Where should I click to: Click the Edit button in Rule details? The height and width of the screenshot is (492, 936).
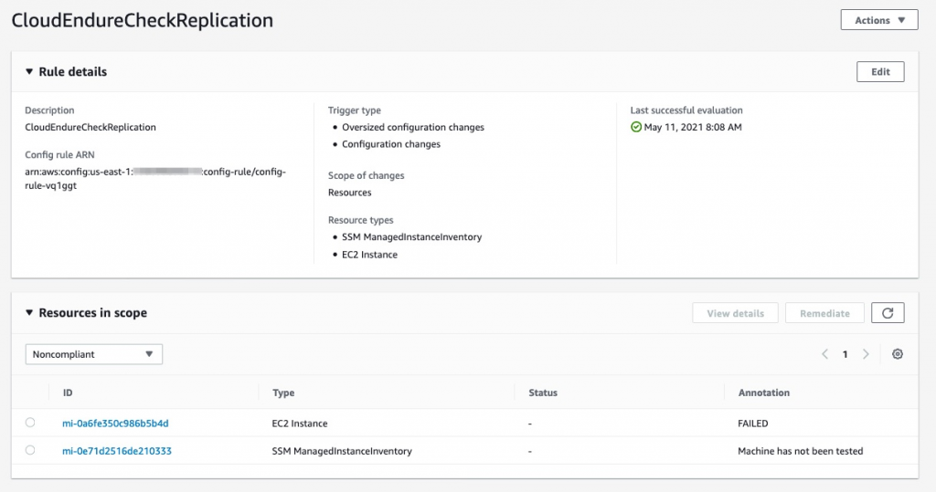pyautogui.click(x=880, y=71)
